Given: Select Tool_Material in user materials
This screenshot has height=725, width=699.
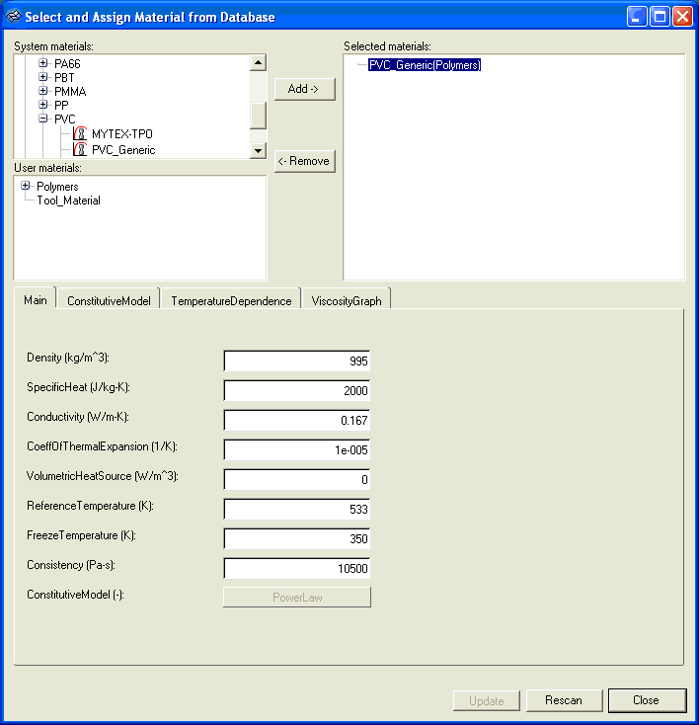Looking at the screenshot, I should coord(68,201).
